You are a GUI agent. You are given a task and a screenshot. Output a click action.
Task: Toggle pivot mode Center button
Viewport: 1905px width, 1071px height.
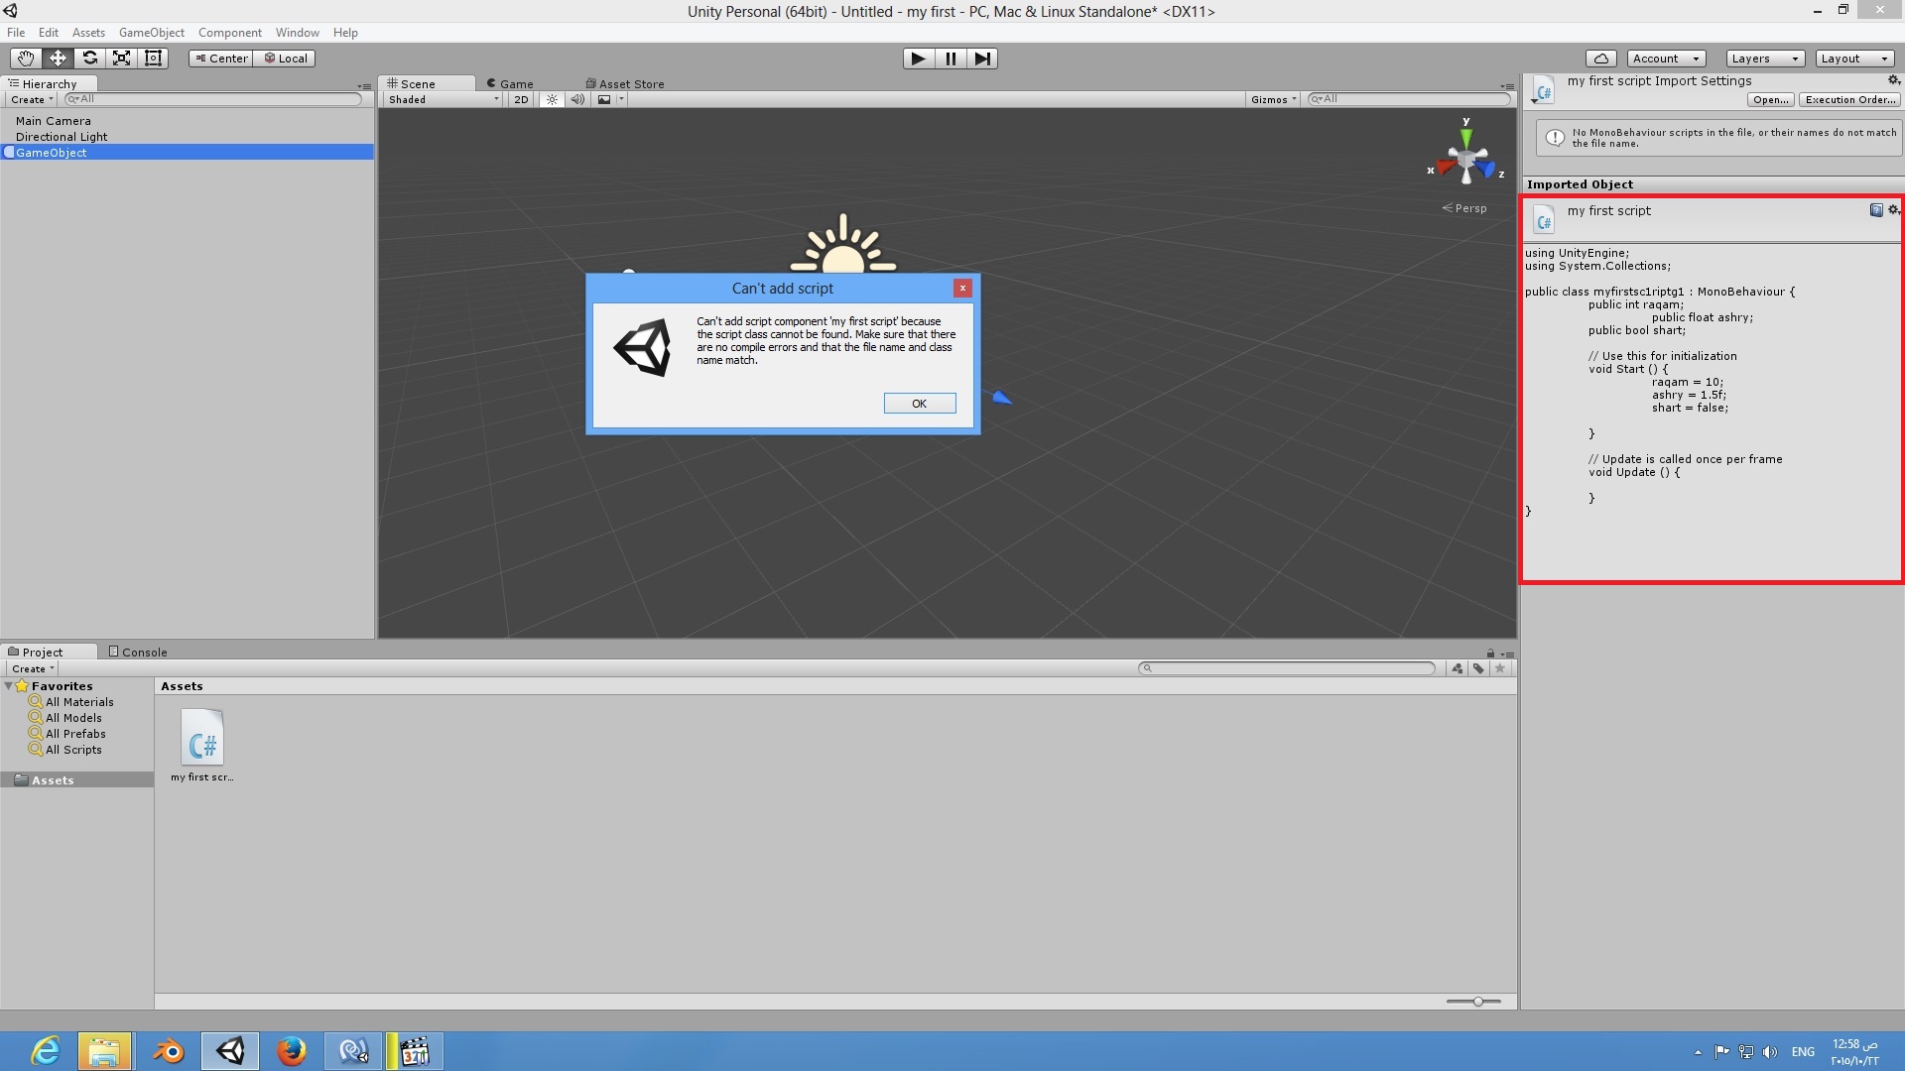coord(220,59)
